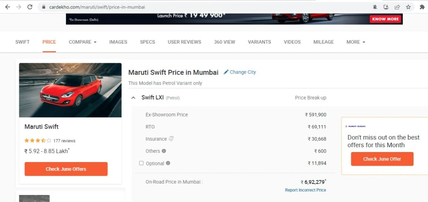Switch to the Specs tab

click(x=147, y=42)
